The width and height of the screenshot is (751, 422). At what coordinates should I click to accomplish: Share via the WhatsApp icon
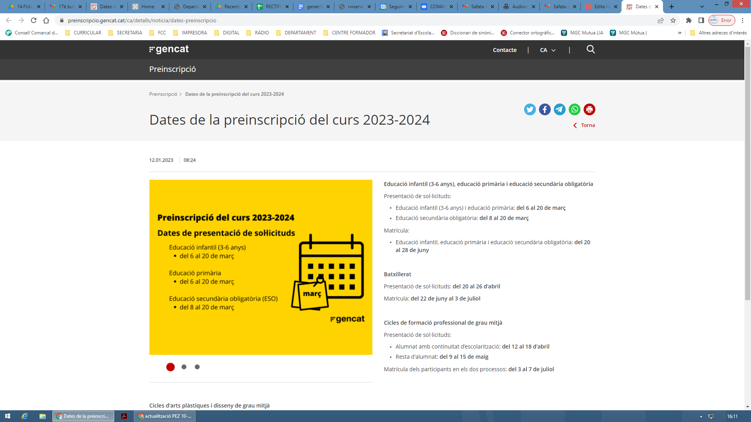pyautogui.click(x=574, y=109)
